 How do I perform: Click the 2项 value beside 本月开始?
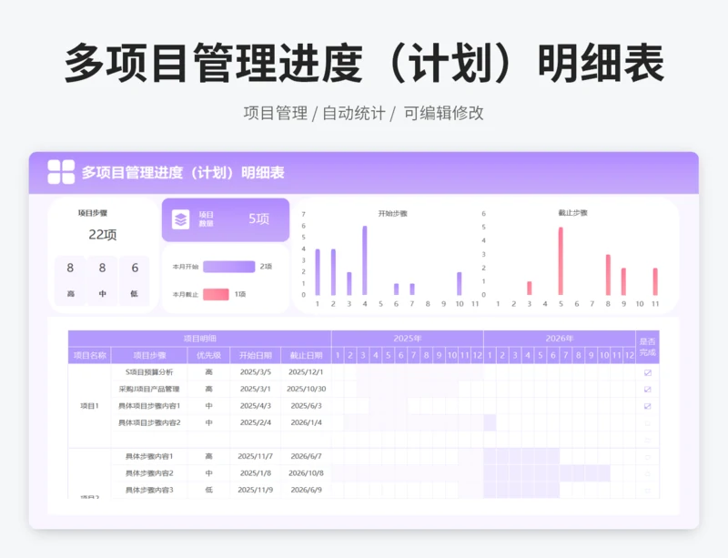coord(266,267)
